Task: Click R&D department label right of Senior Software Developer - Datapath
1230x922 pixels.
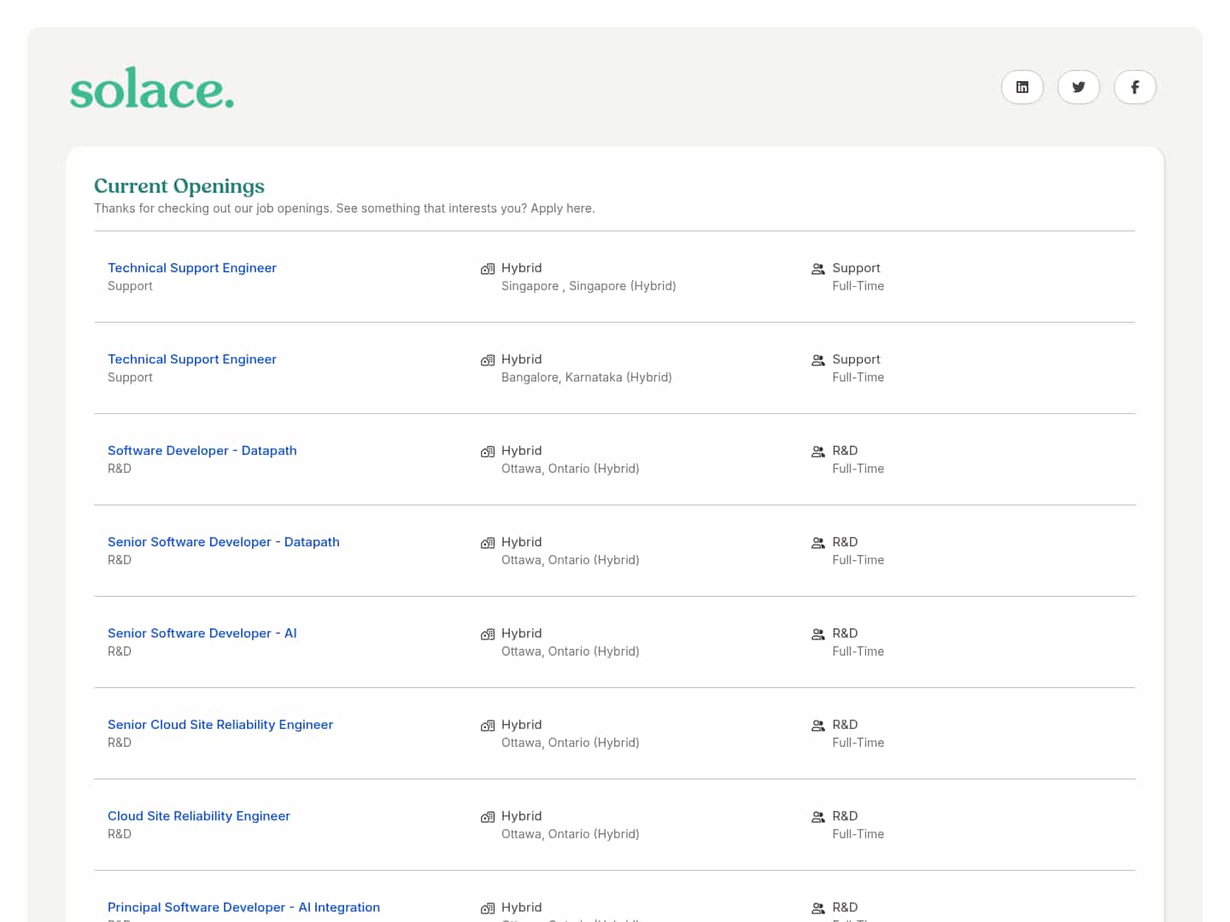Action: point(845,542)
